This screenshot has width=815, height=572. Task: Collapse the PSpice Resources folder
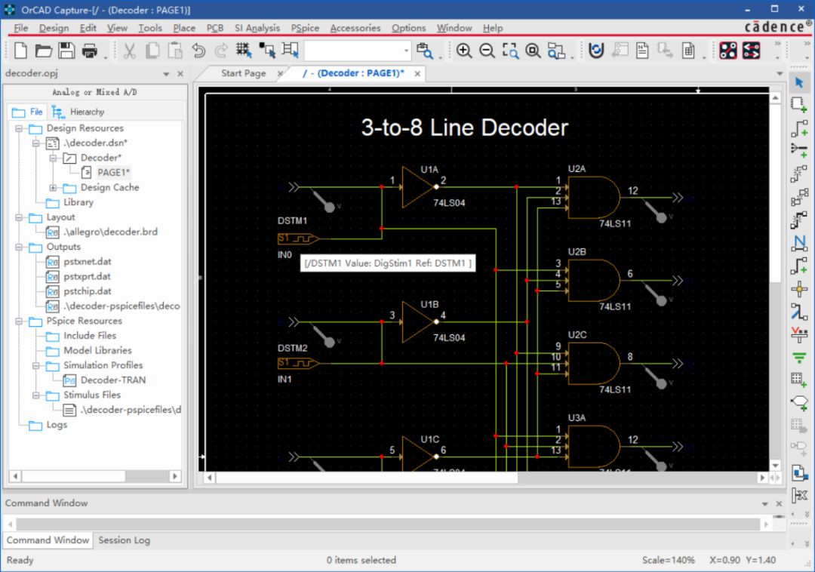pos(19,321)
